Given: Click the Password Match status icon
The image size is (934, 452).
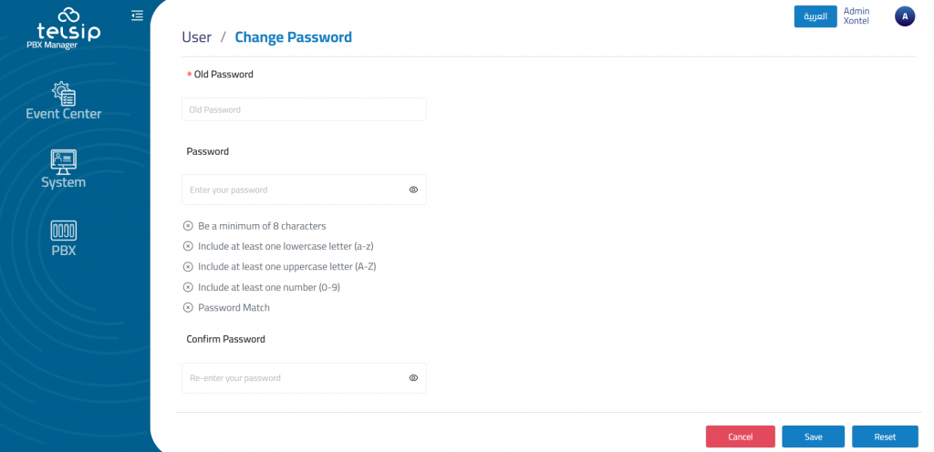Looking at the screenshot, I should click(188, 308).
